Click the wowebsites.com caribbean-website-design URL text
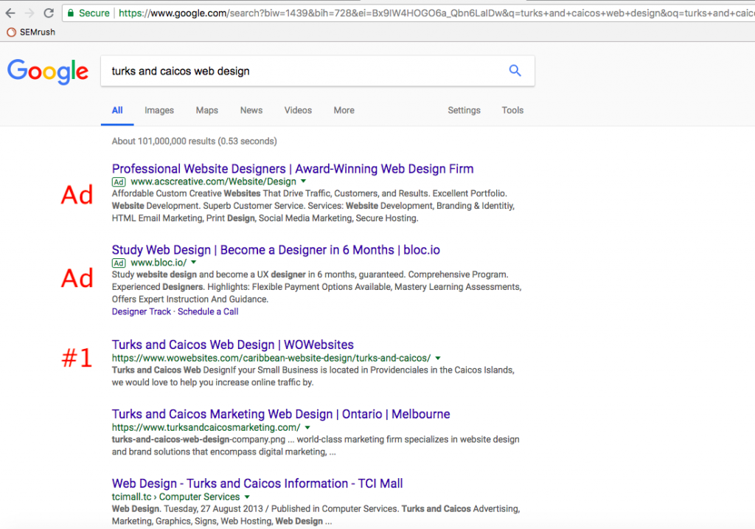The height and width of the screenshot is (529, 755). click(x=271, y=358)
